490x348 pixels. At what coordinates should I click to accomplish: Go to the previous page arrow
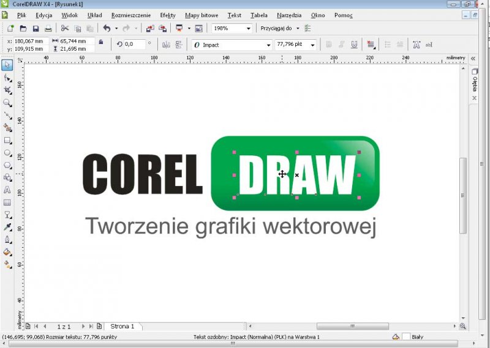click(x=45, y=326)
